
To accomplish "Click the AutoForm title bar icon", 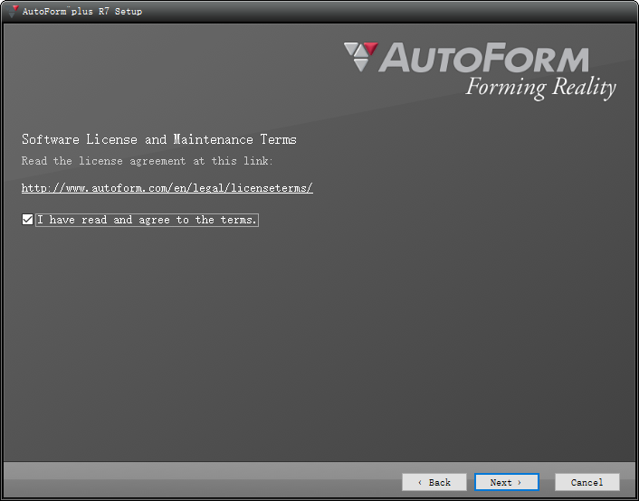I will [x=13, y=11].
